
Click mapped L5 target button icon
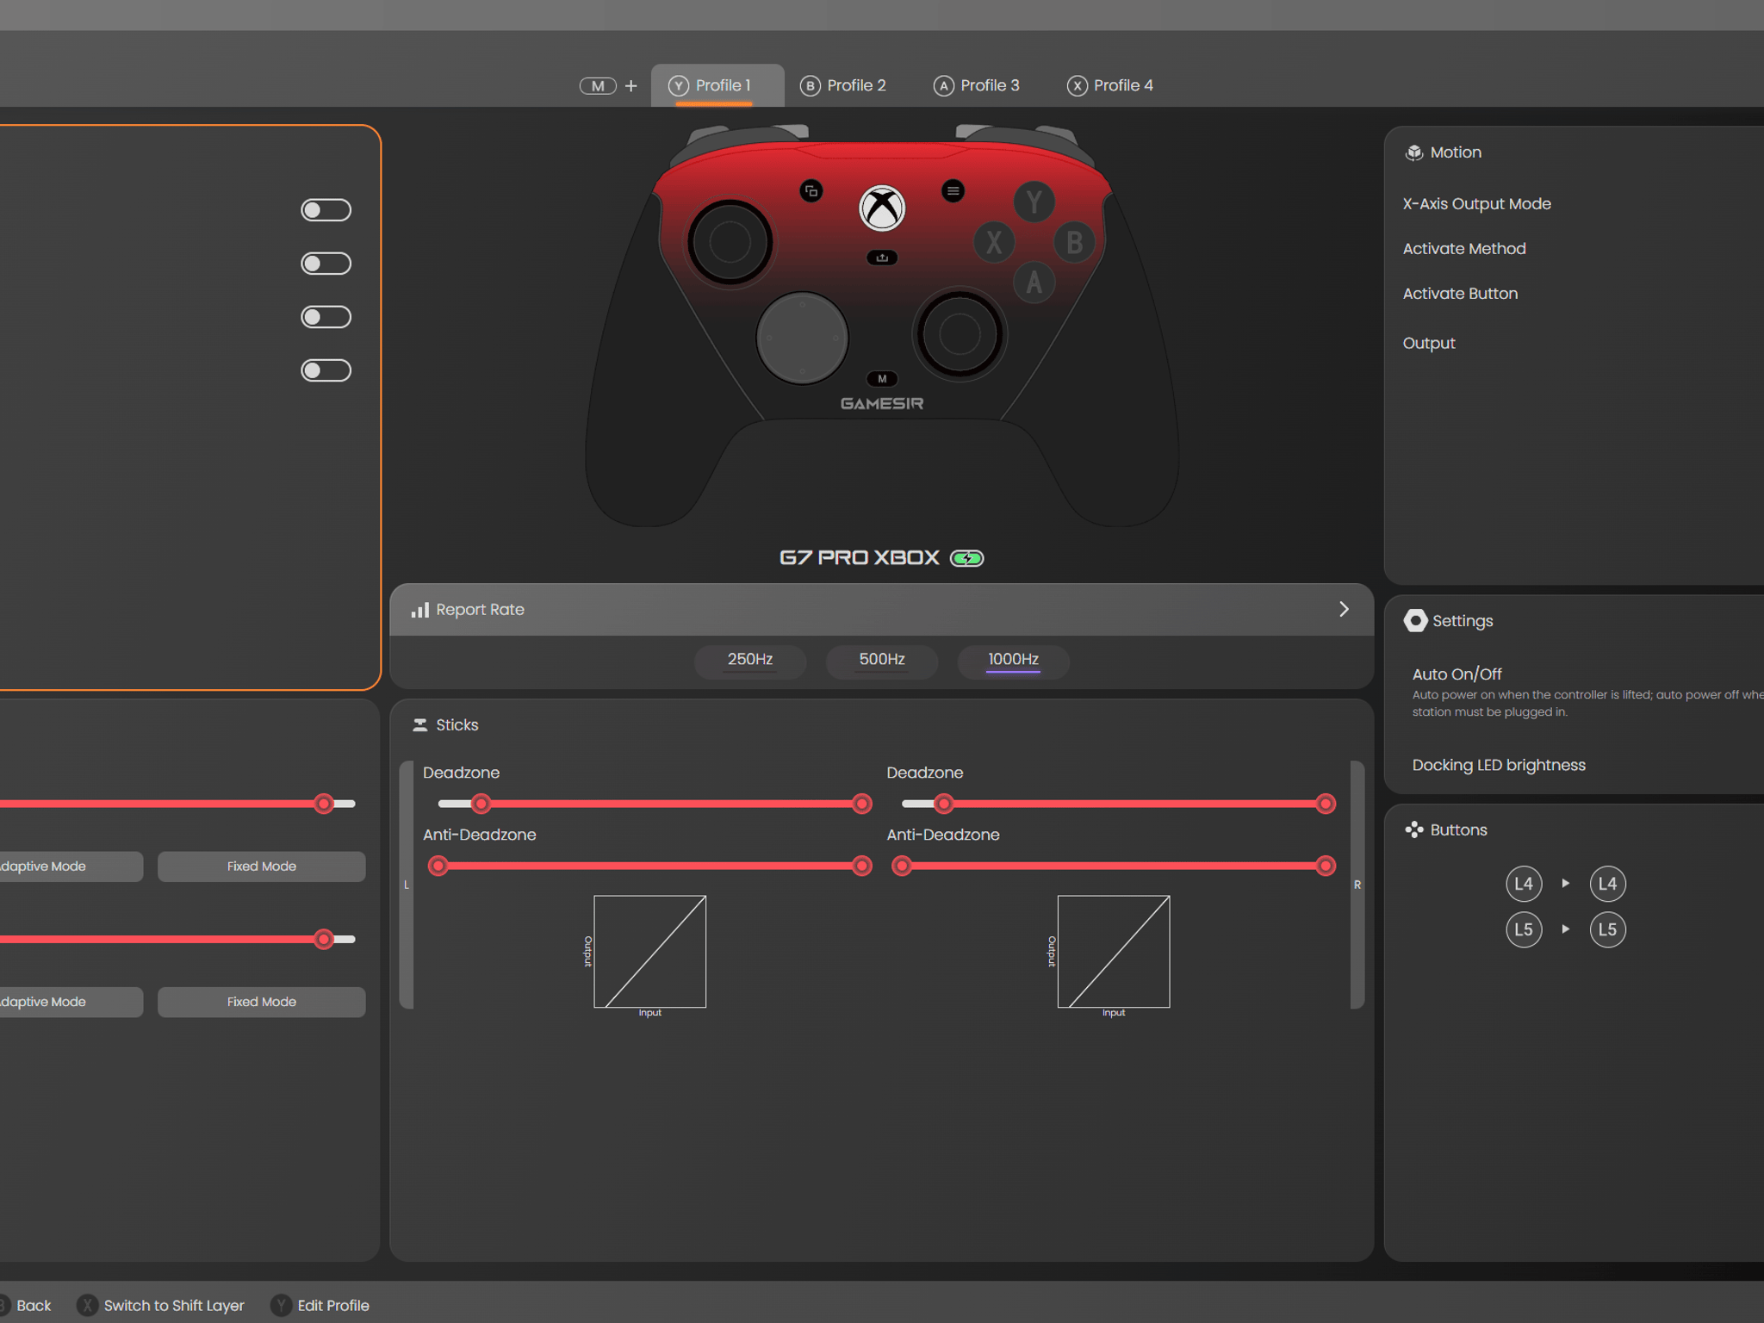[1607, 930]
